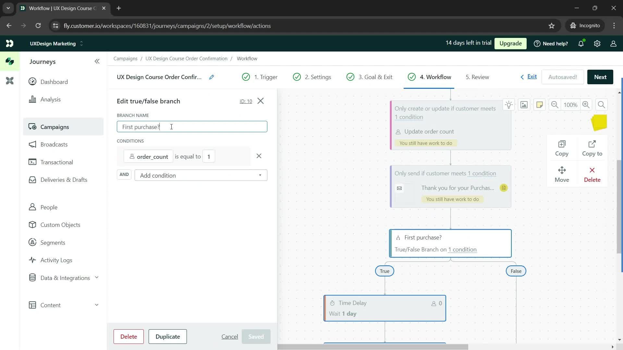Click the True/False Branch condition link
623x350 pixels.
(462, 249)
